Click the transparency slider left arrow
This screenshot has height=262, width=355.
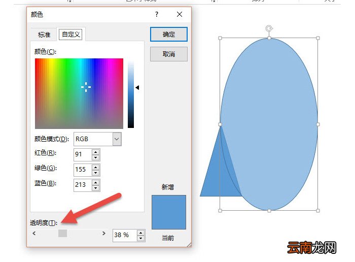point(34,233)
